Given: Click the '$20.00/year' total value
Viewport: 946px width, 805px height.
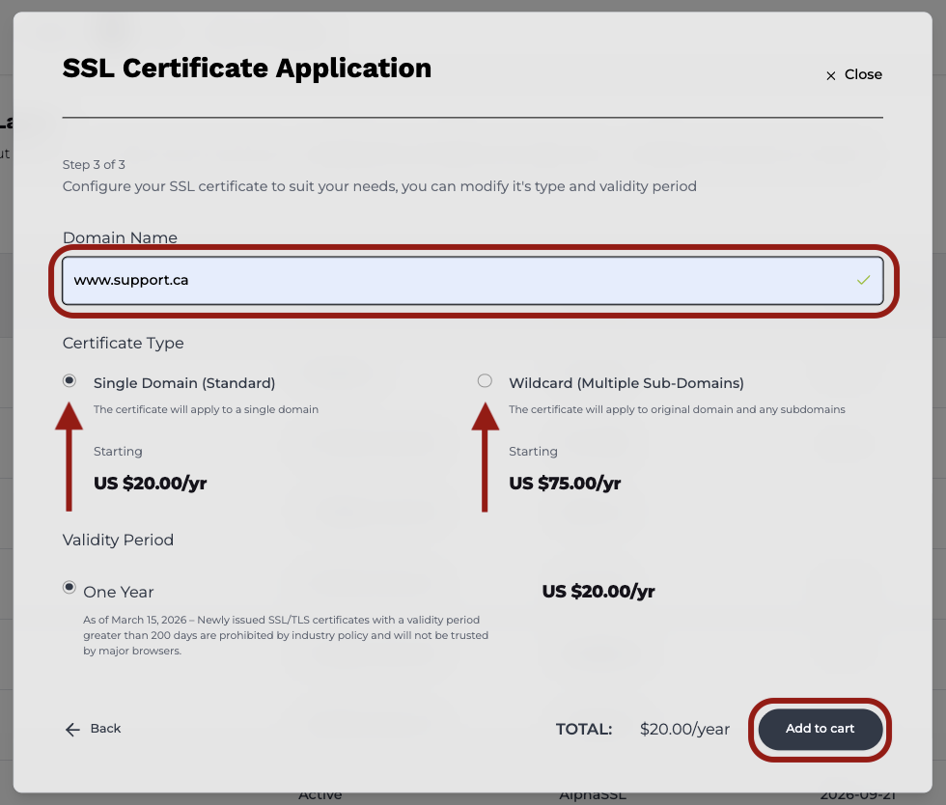Looking at the screenshot, I should [684, 729].
